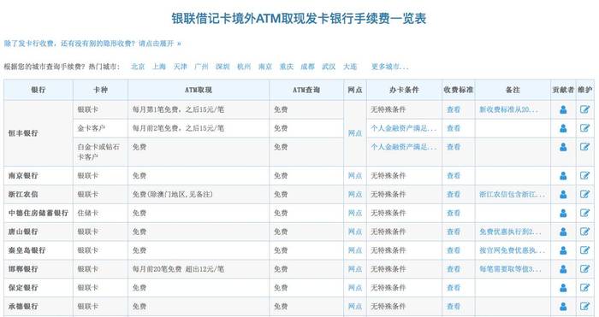Click the edit icon for 南京银行 row

tap(584, 175)
